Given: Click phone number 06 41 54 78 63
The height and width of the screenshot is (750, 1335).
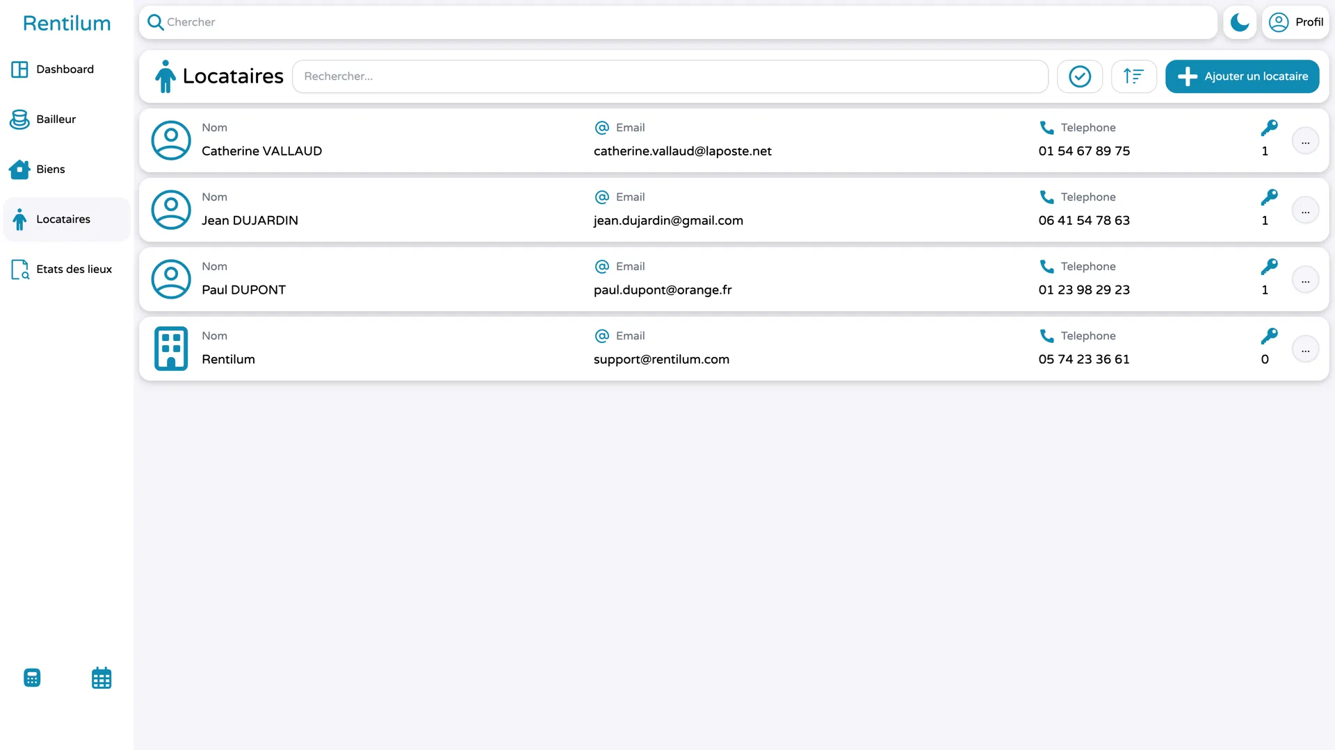Looking at the screenshot, I should point(1084,221).
